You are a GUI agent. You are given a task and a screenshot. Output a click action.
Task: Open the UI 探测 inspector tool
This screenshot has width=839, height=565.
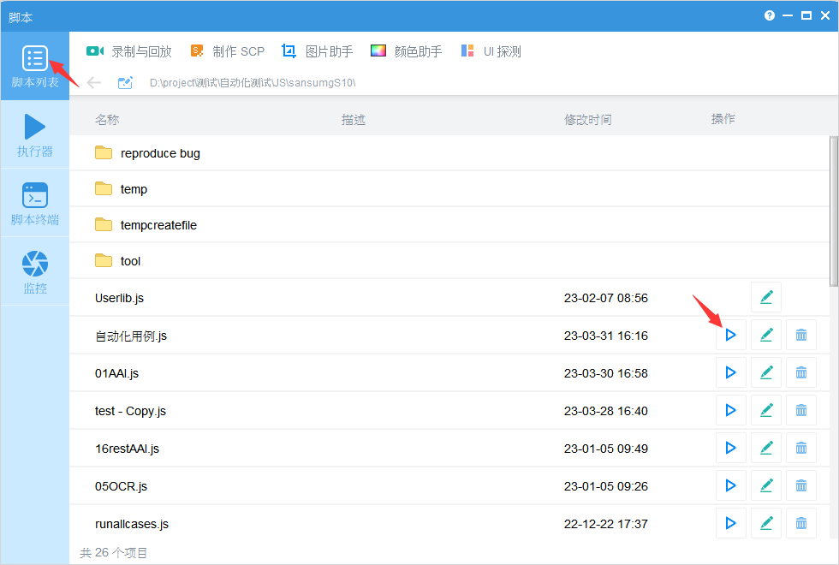(x=491, y=51)
